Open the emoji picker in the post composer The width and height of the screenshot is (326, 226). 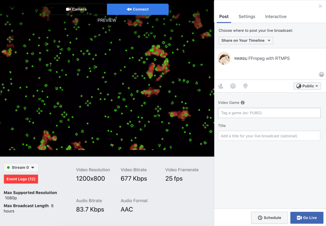tap(321, 74)
